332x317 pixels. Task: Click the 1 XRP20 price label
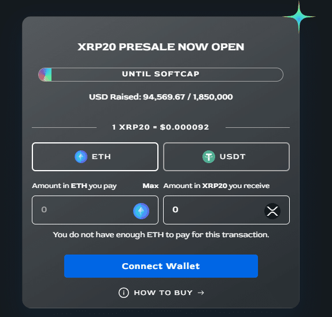[x=160, y=127]
